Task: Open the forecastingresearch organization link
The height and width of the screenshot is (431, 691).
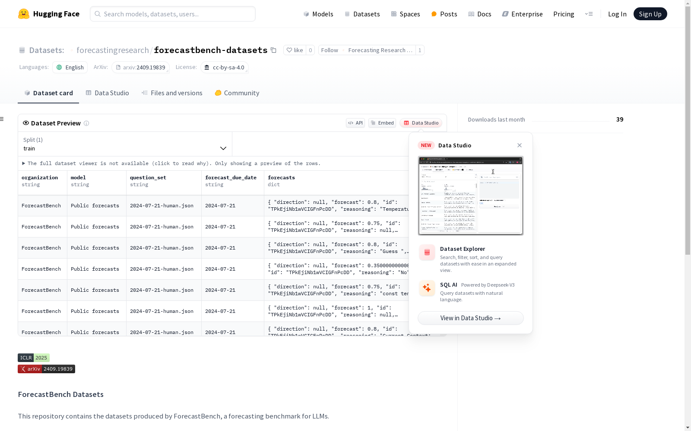Action: pyautogui.click(x=113, y=50)
